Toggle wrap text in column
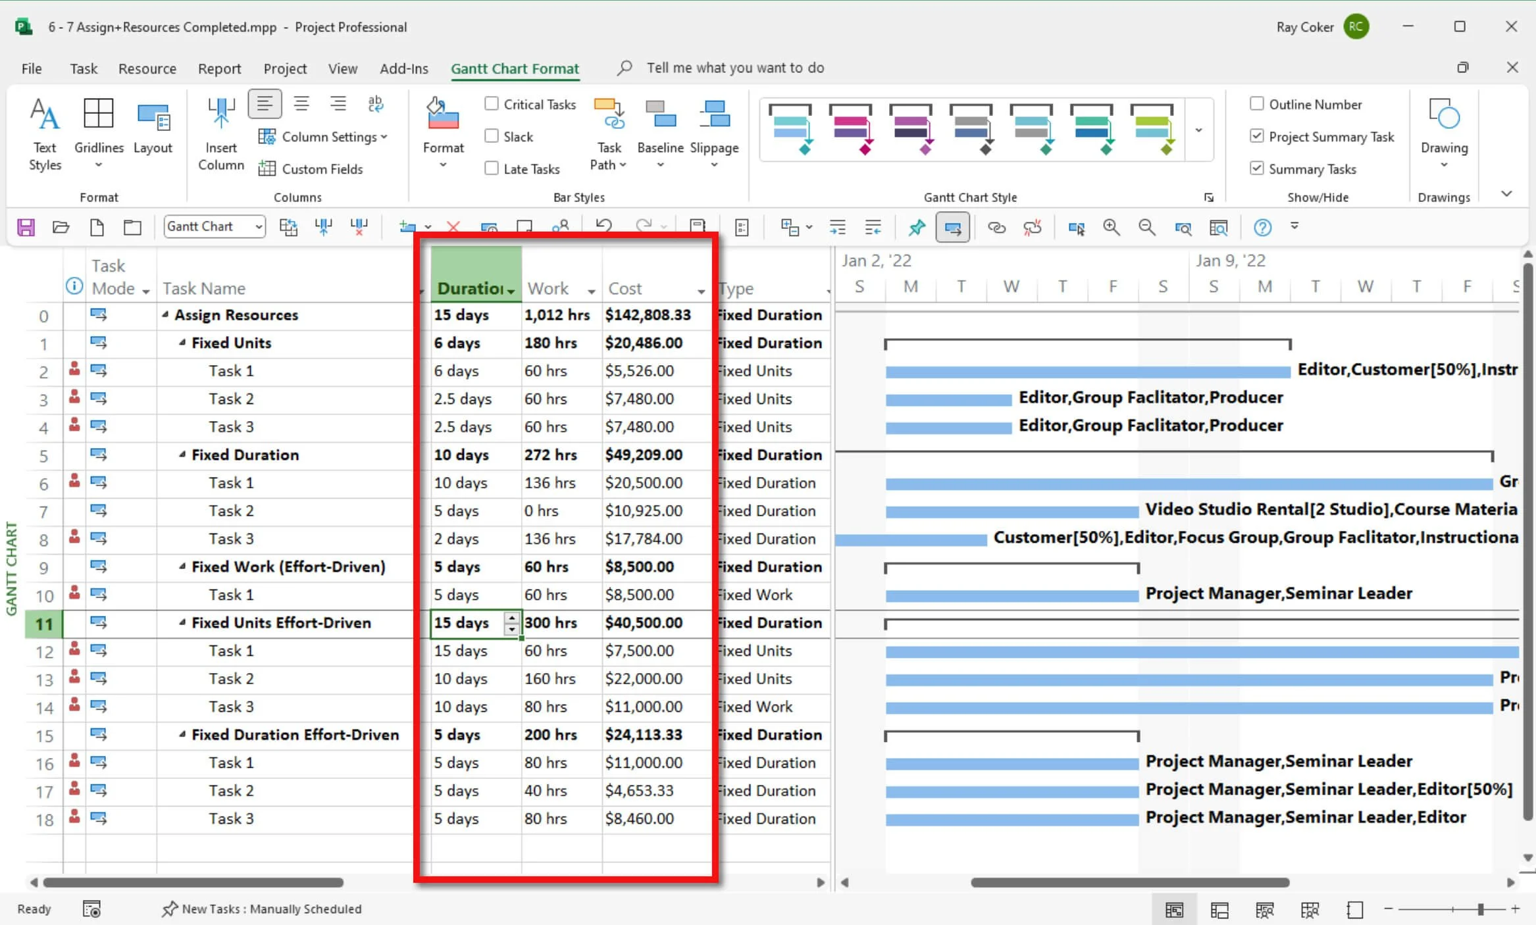Viewport: 1536px width, 925px height. tap(375, 103)
